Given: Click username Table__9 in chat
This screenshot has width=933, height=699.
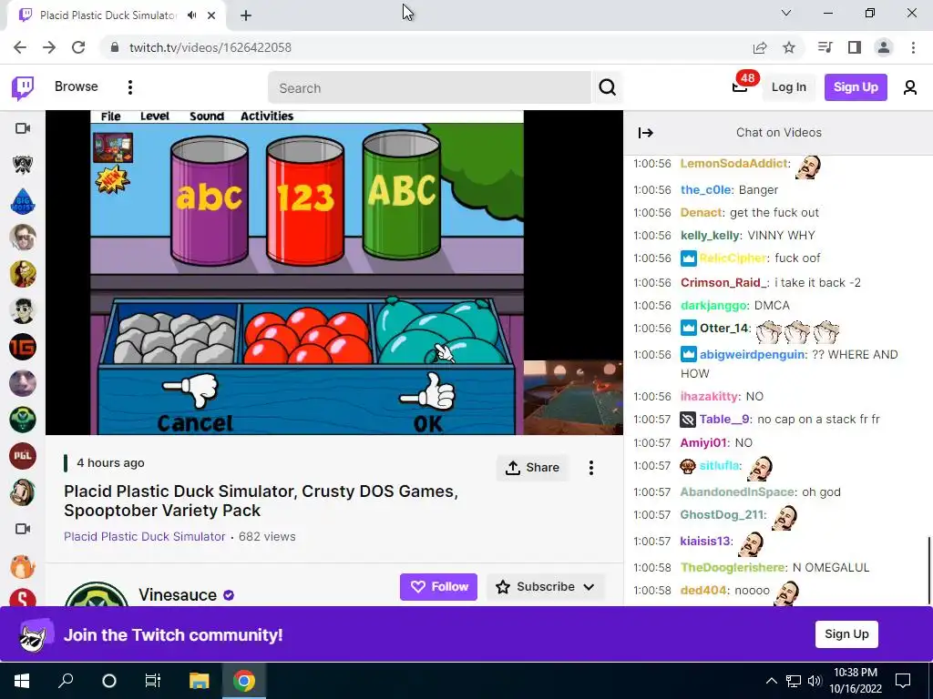Looking at the screenshot, I should coord(724,420).
